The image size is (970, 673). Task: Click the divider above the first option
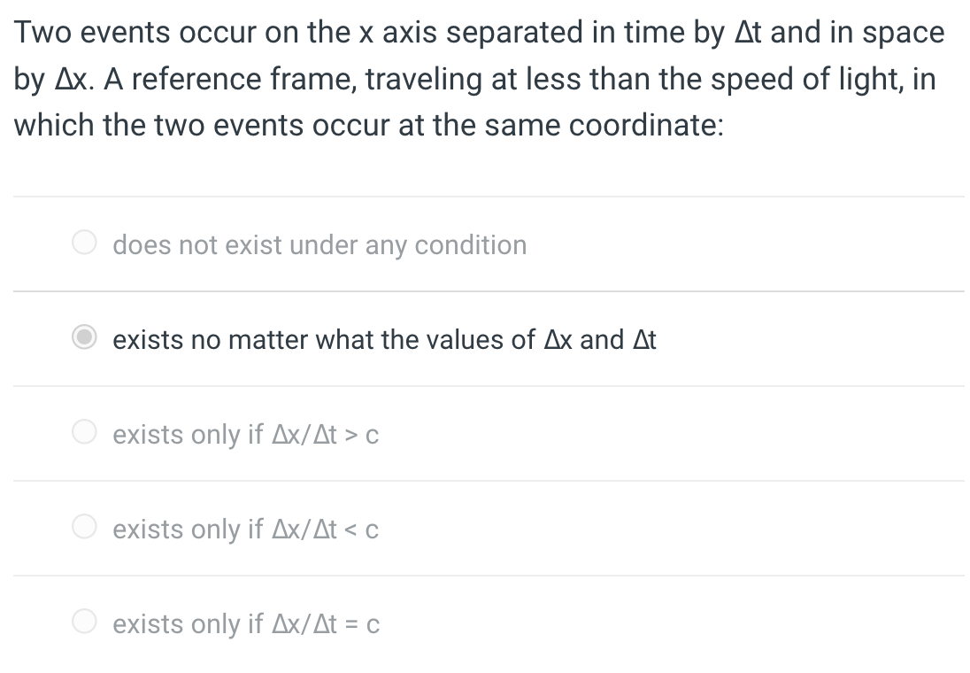click(x=485, y=197)
